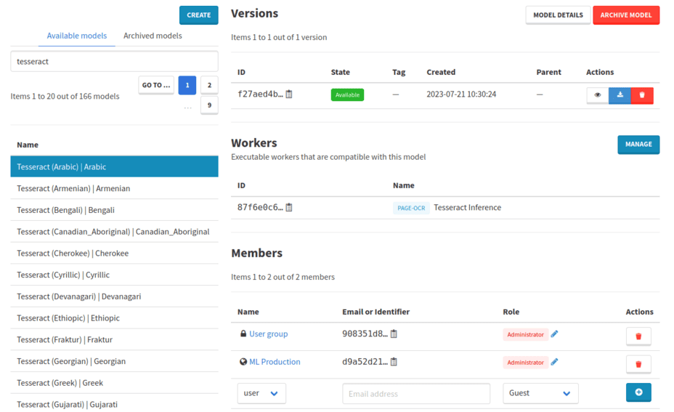Edit role of User group member

554,334
